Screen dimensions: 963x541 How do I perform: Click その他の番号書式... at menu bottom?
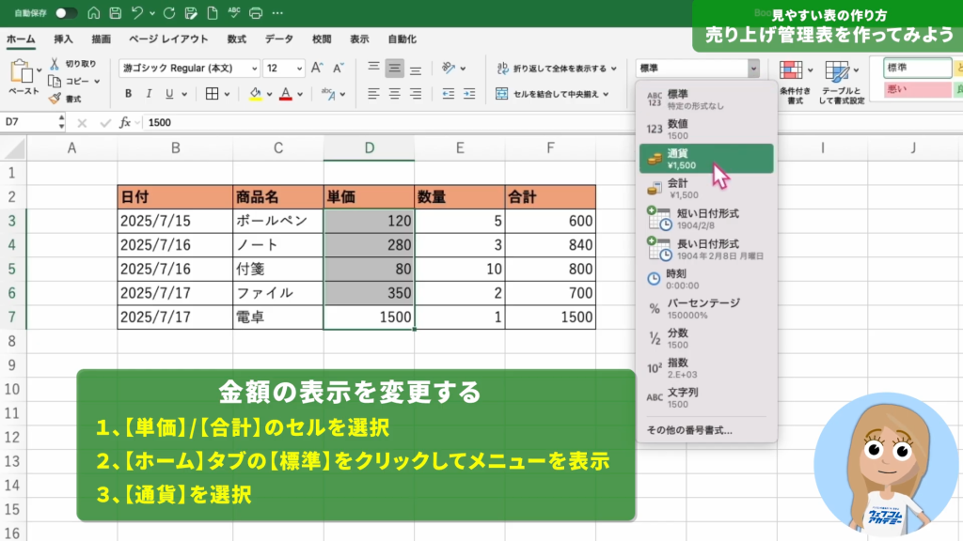click(x=689, y=430)
